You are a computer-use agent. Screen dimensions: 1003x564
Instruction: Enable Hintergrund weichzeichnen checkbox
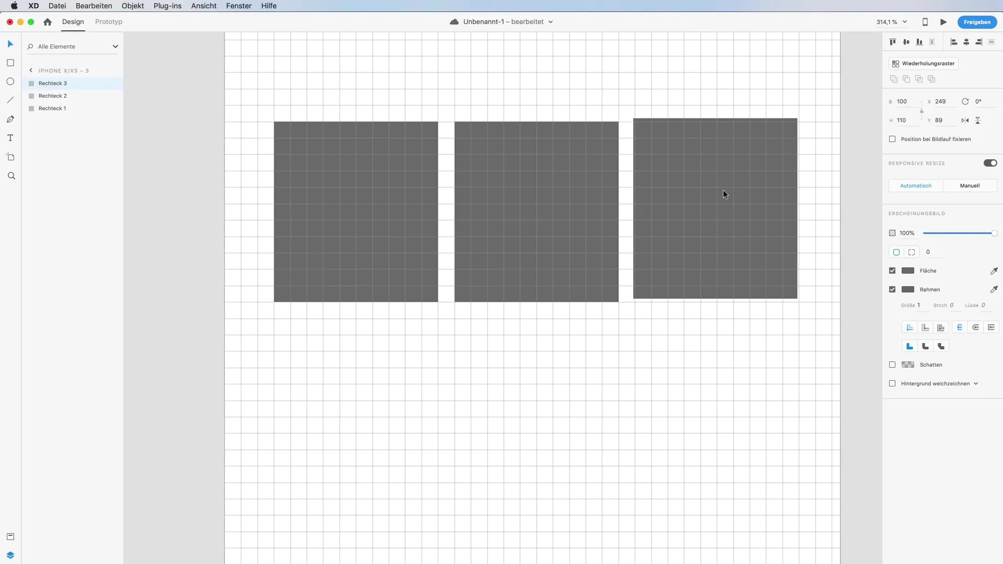point(892,383)
